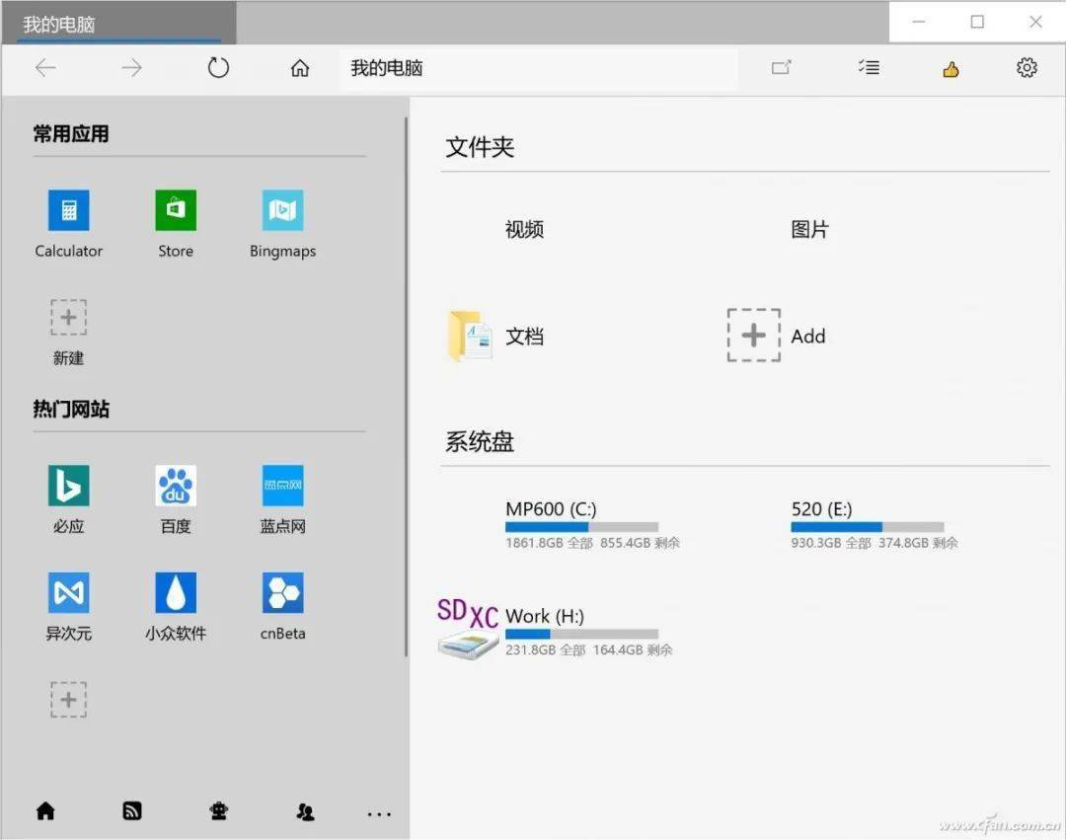Add a new app with the 新建 tile
Image resolution: width=1066 pixels, height=840 pixels.
(x=69, y=333)
